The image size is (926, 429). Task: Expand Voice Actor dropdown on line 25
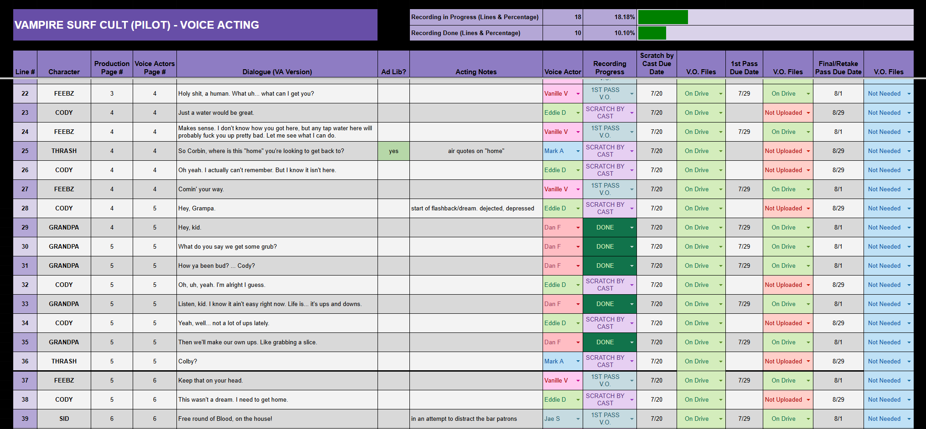pos(578,151)
